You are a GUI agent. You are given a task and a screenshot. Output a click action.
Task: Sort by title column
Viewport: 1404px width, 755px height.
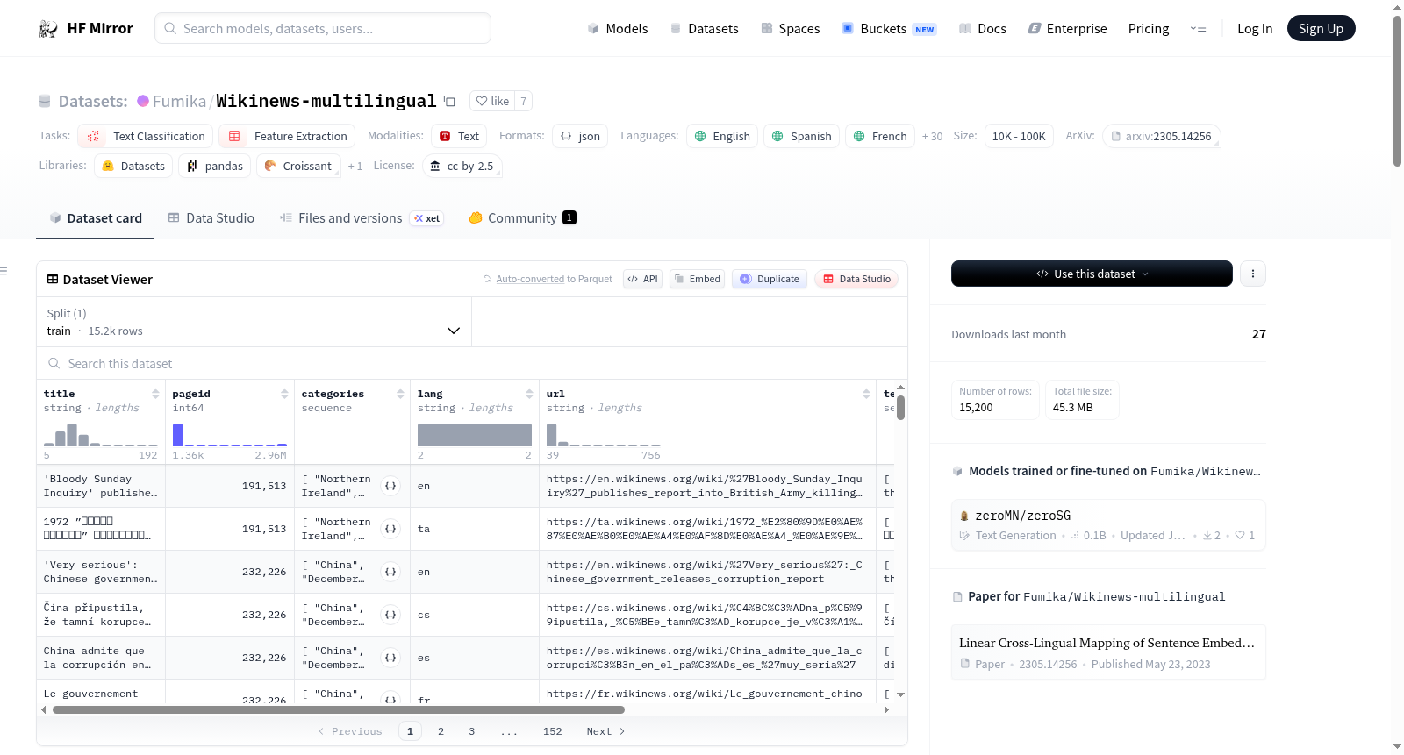[155, 394]
